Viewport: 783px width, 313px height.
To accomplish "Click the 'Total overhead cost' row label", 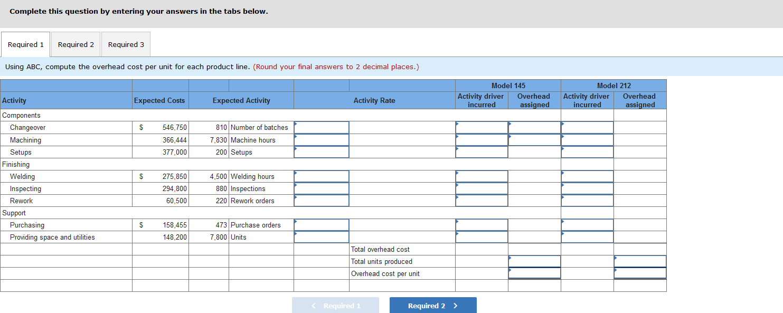I will click(380, 249).
